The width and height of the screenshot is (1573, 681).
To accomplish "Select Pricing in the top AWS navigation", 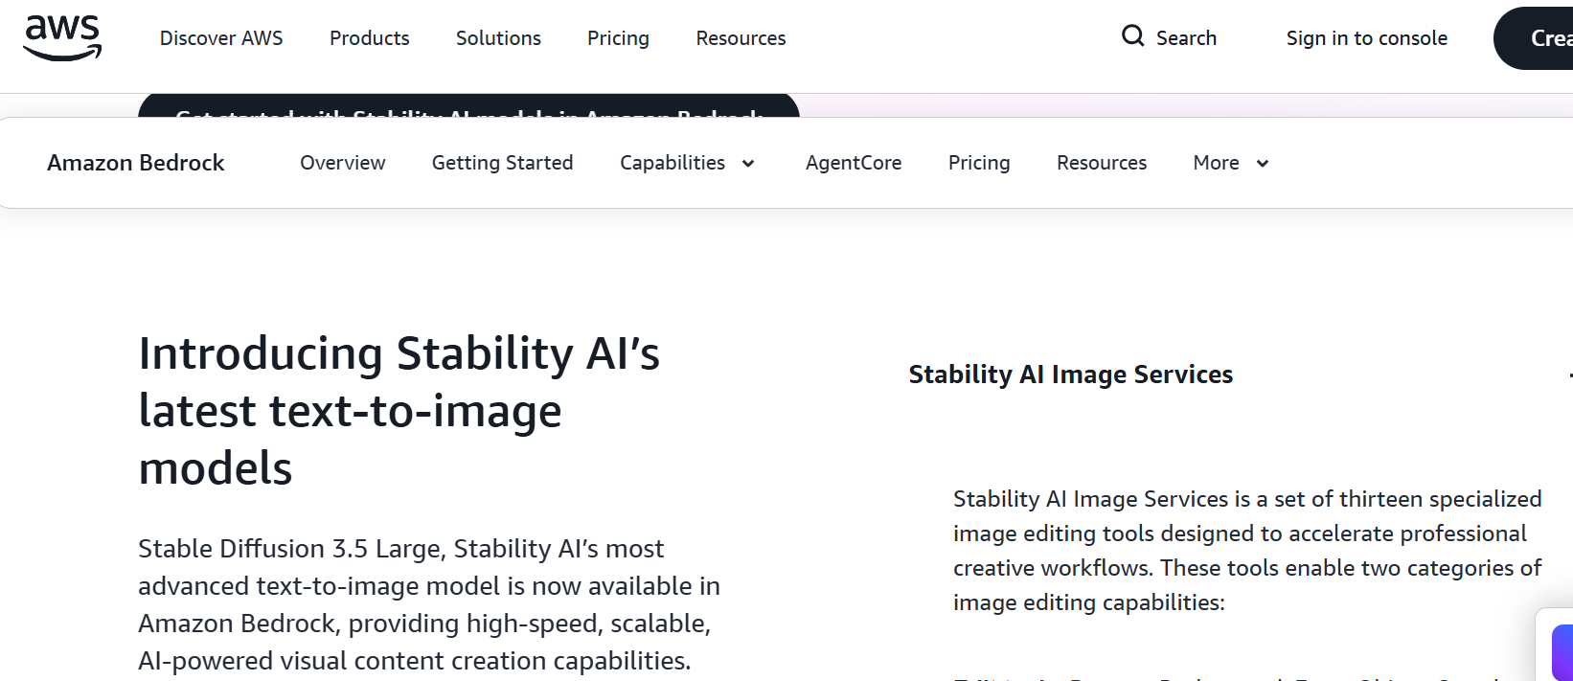I will tap(618, 38).
